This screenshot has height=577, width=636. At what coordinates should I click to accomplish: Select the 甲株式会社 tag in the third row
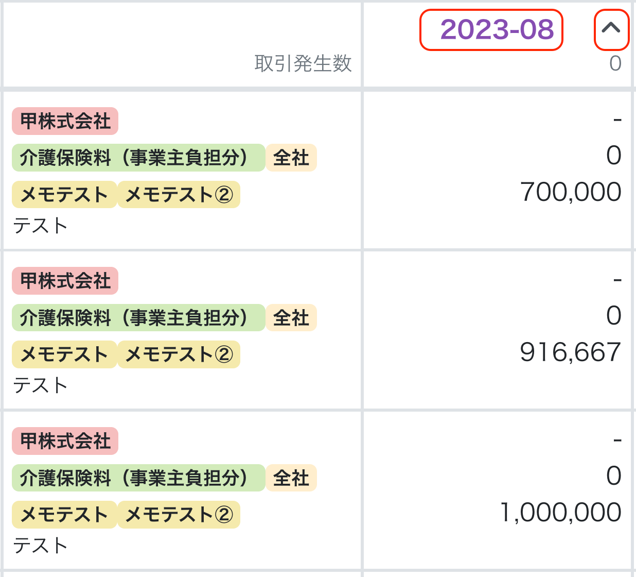tap(65, 441)
